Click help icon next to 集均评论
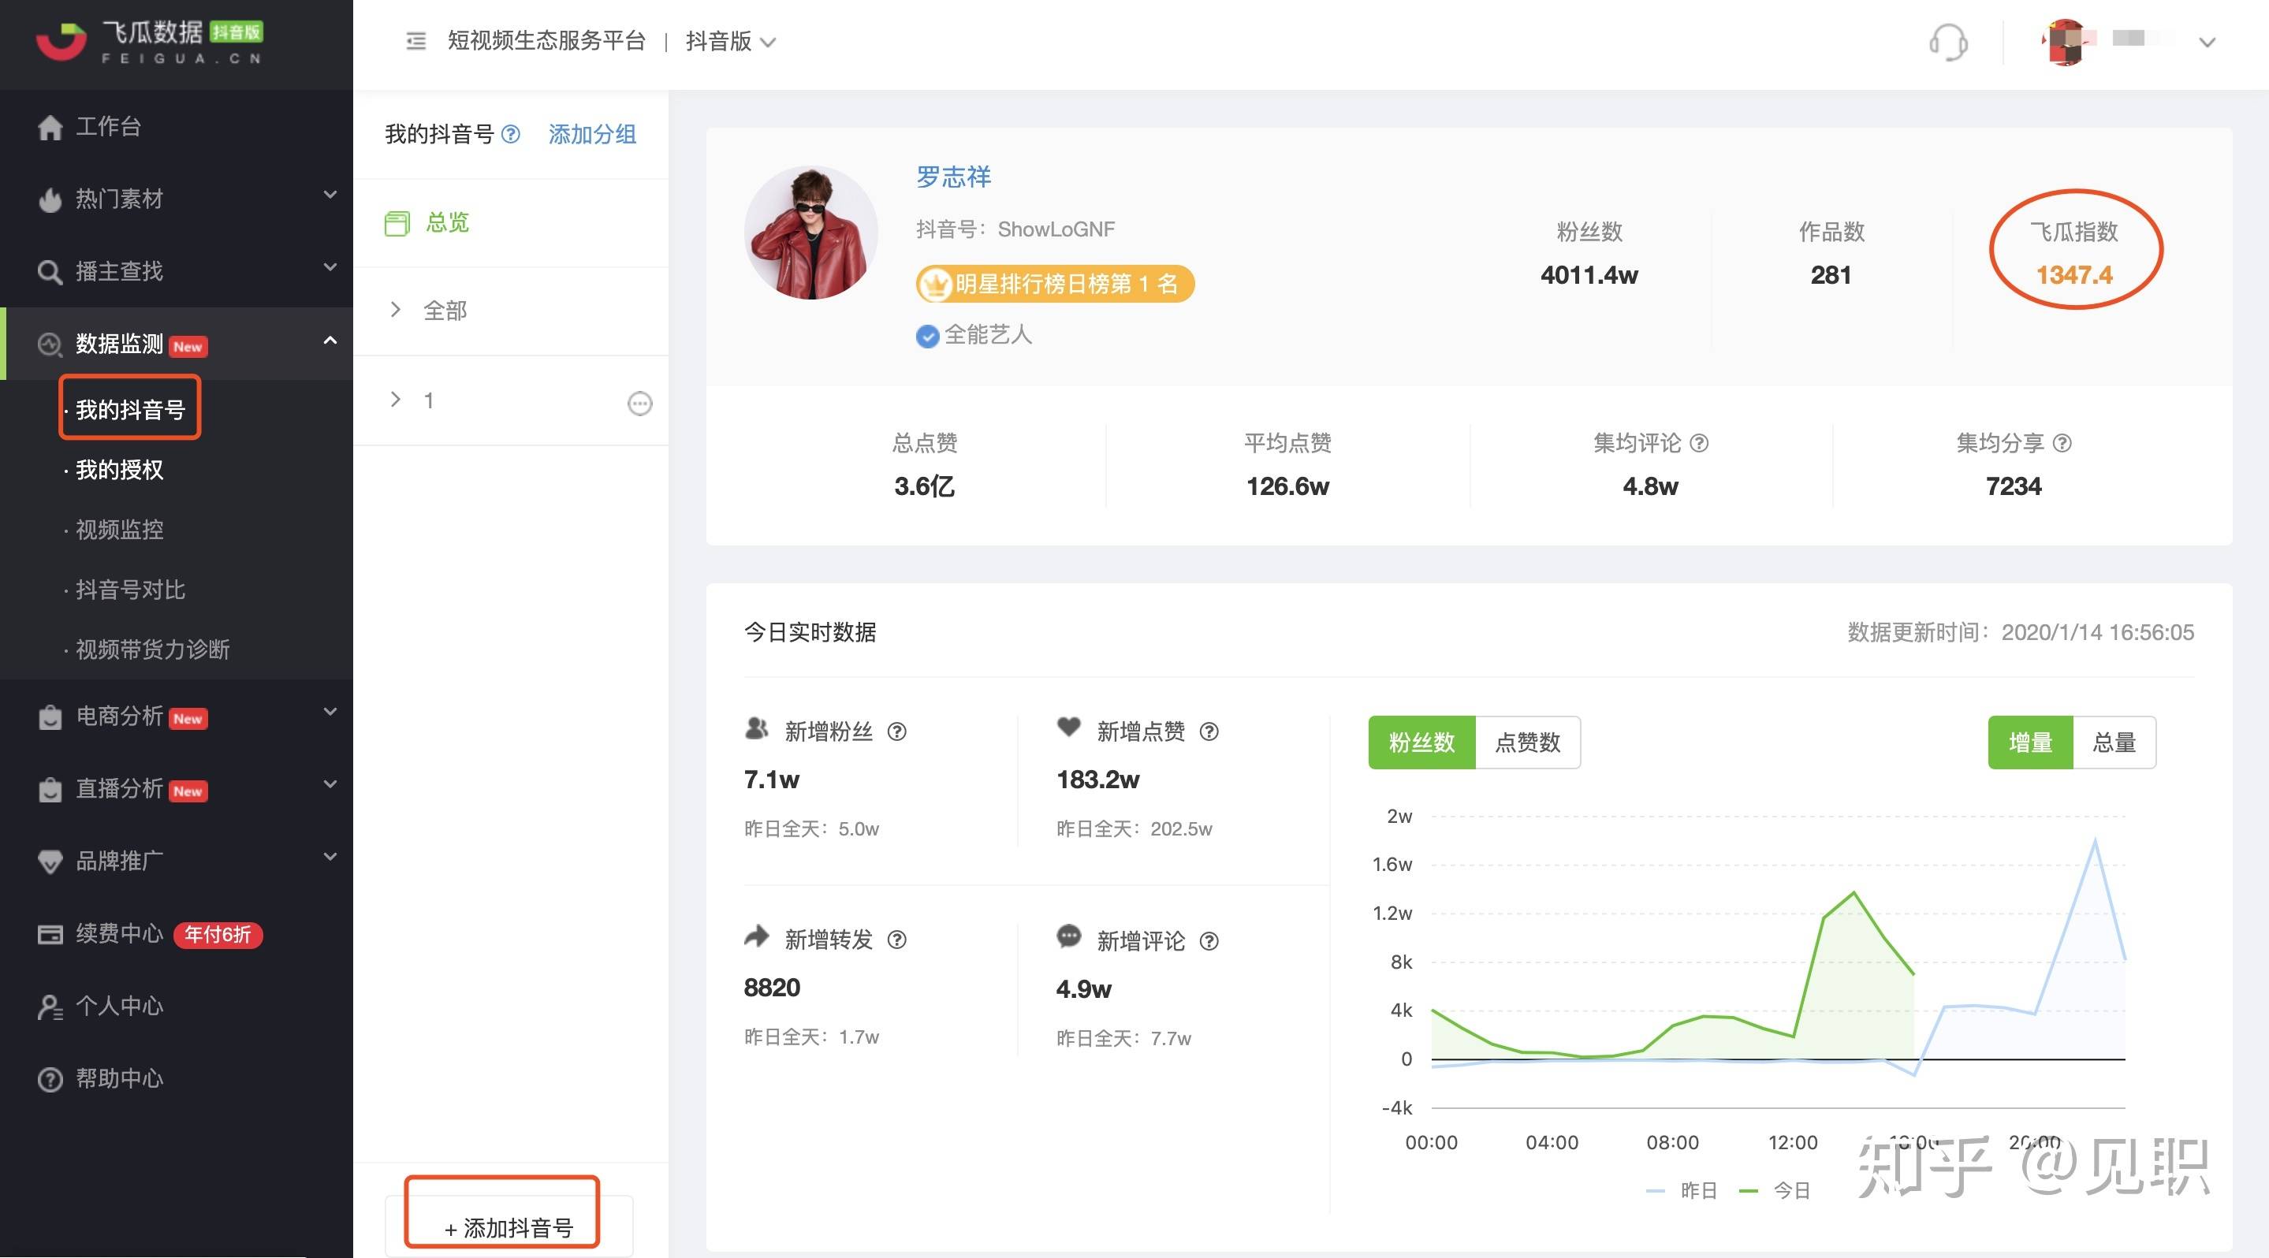 (1699, 443)
